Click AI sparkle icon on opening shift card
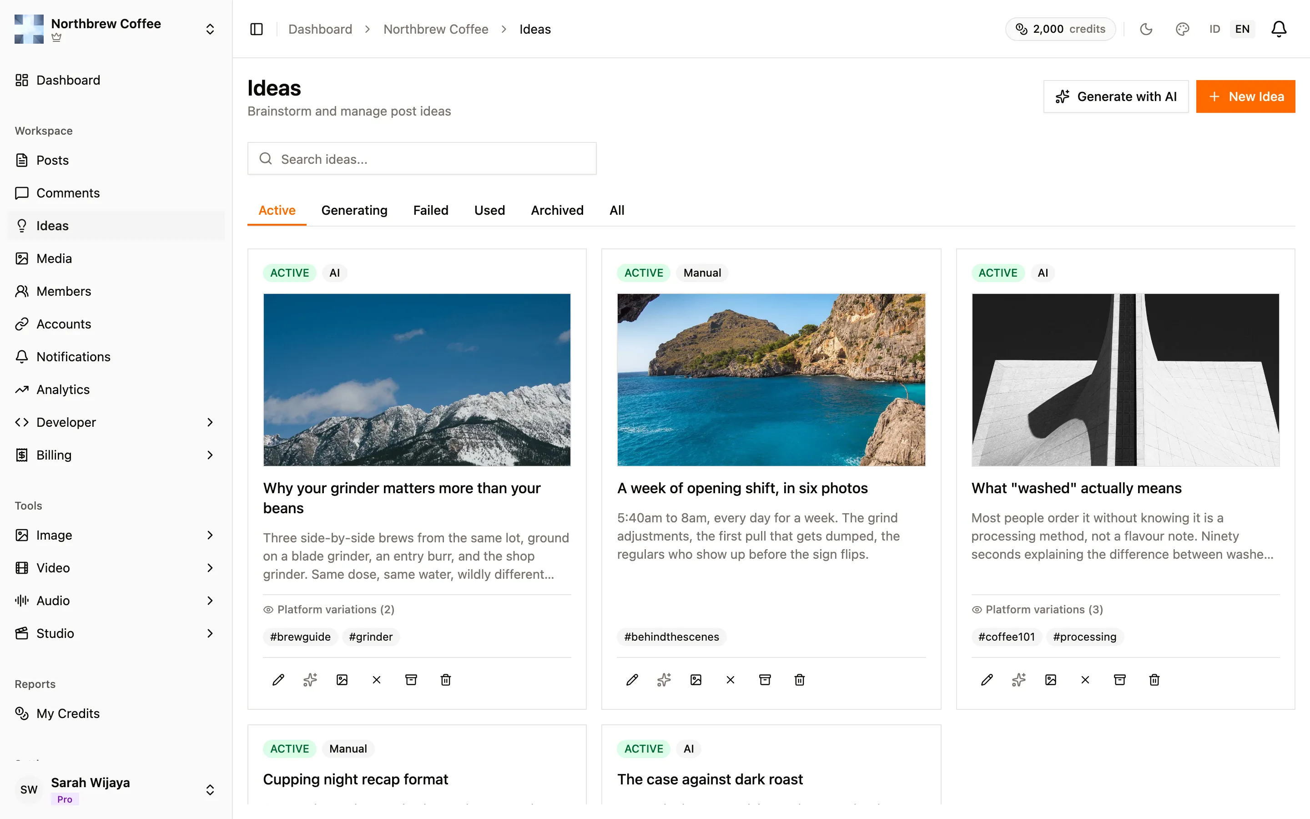This screenshot has height=819, width=1310. coord(664,680)
